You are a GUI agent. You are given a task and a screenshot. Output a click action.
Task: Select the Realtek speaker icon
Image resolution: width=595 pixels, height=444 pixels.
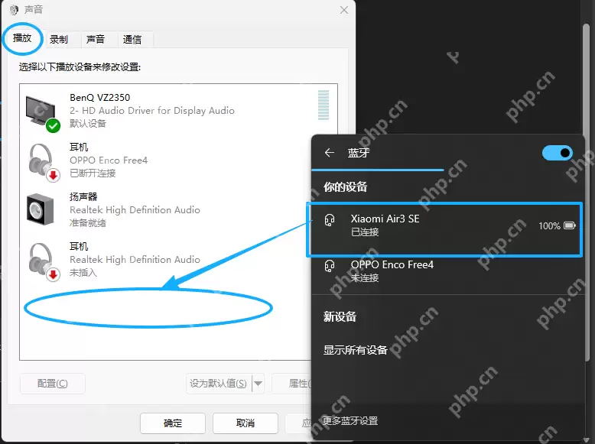41,209
